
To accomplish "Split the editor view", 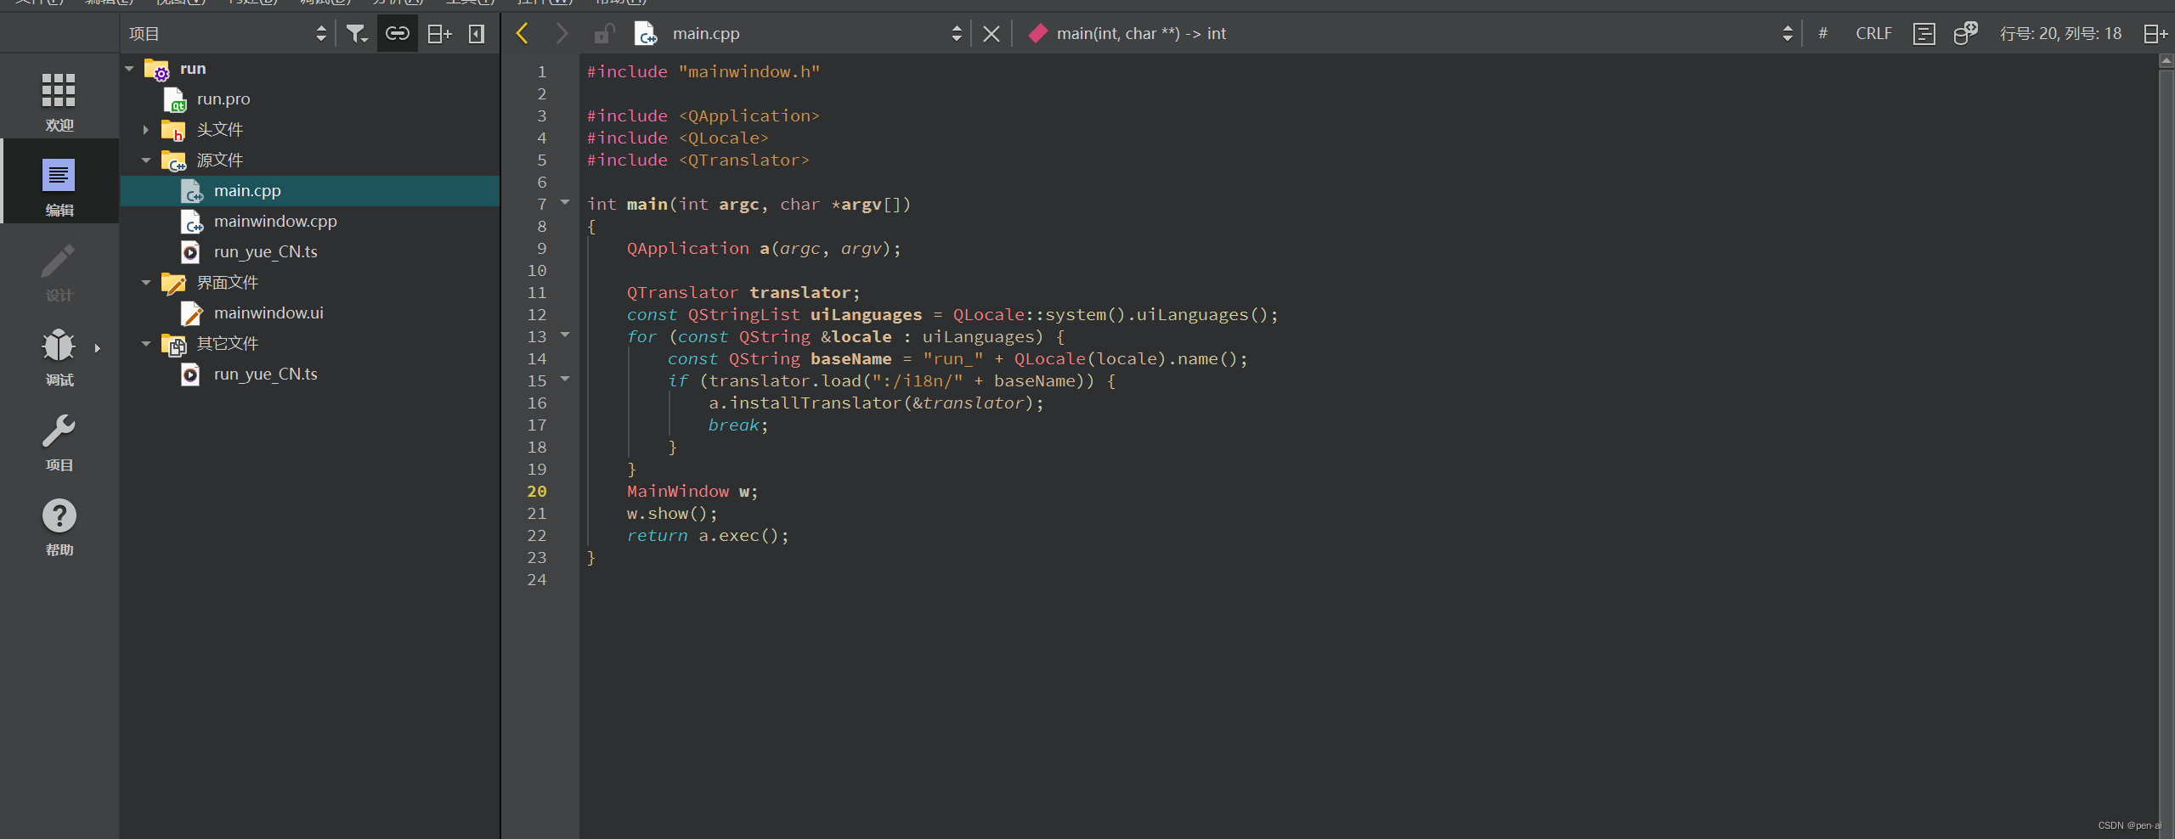I will [2155, 34].
